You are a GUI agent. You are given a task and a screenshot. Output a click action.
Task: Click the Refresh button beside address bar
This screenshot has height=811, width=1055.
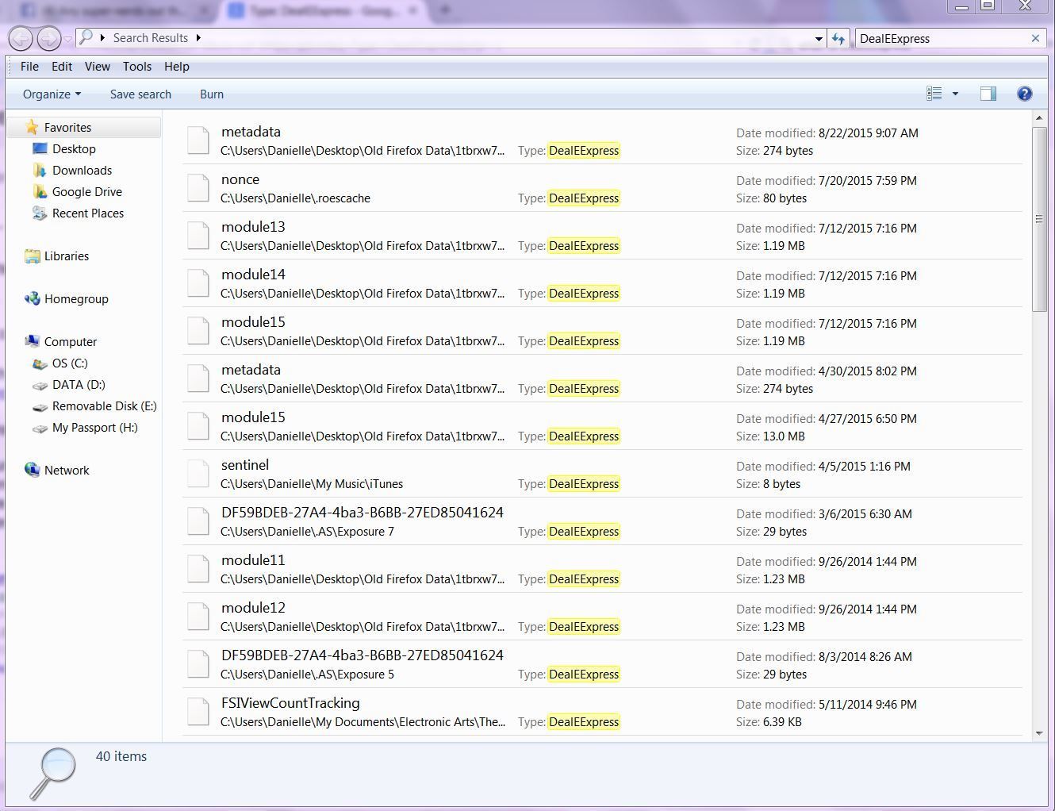[838, 38]
